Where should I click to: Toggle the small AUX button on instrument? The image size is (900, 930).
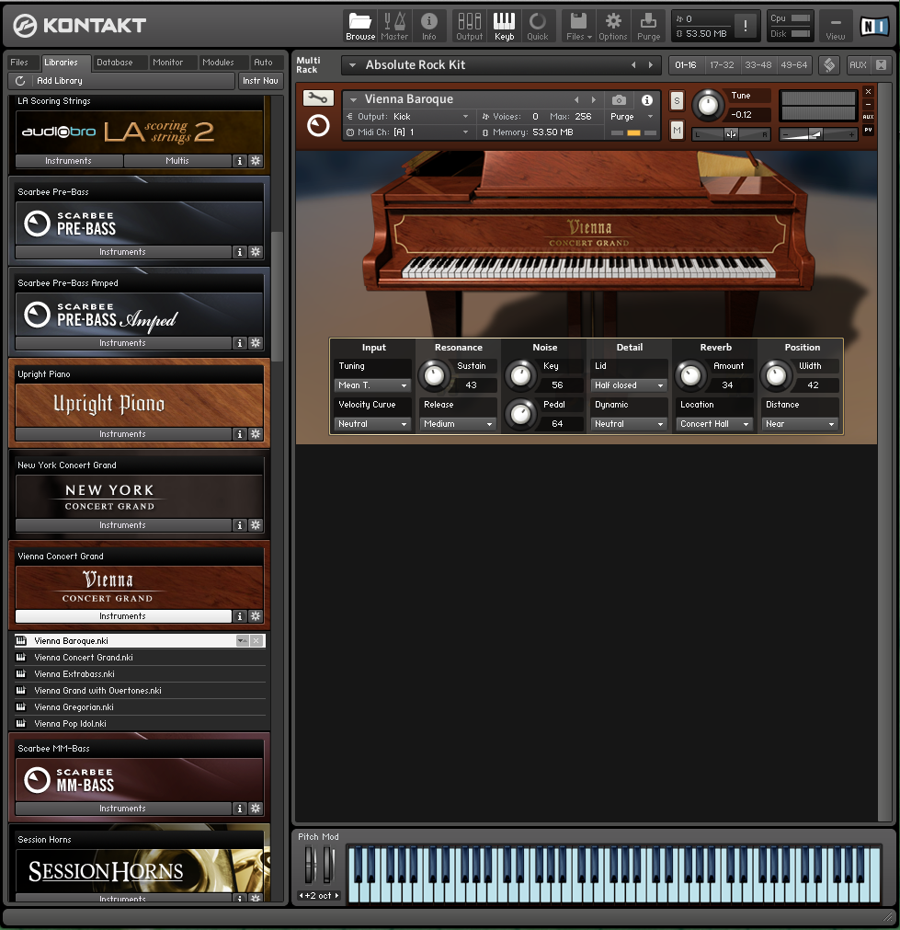pos(868,116)
